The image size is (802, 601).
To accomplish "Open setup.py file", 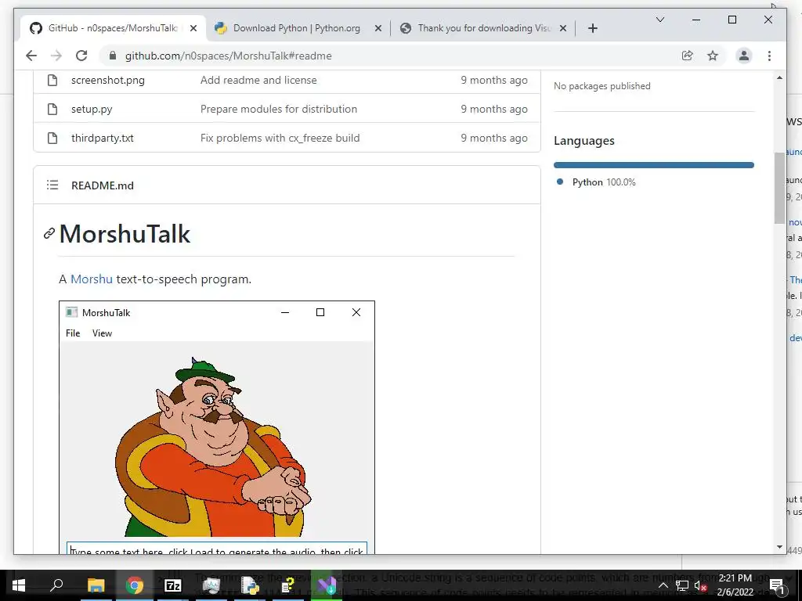I will point(92,109).
